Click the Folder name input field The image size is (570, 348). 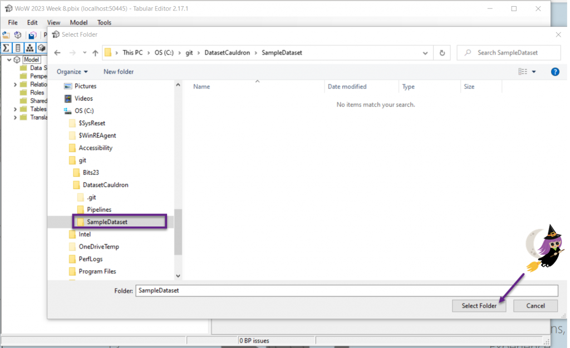347,291
